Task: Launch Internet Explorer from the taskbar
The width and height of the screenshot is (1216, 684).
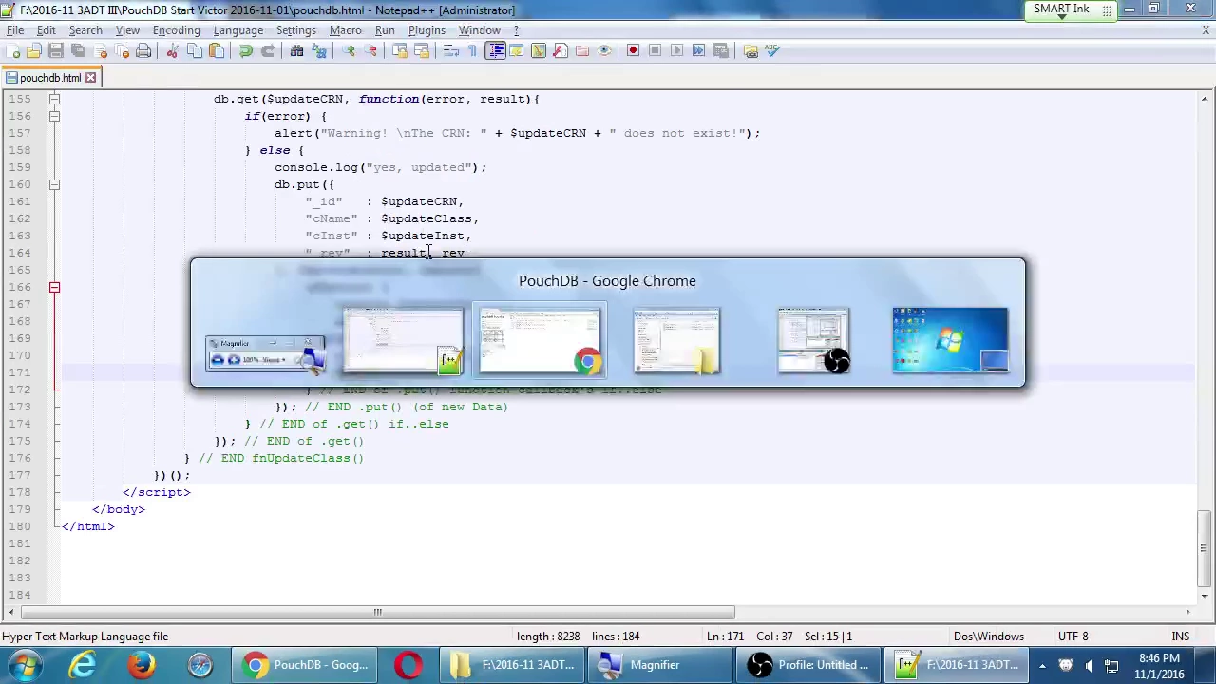Action: point(84,665)
